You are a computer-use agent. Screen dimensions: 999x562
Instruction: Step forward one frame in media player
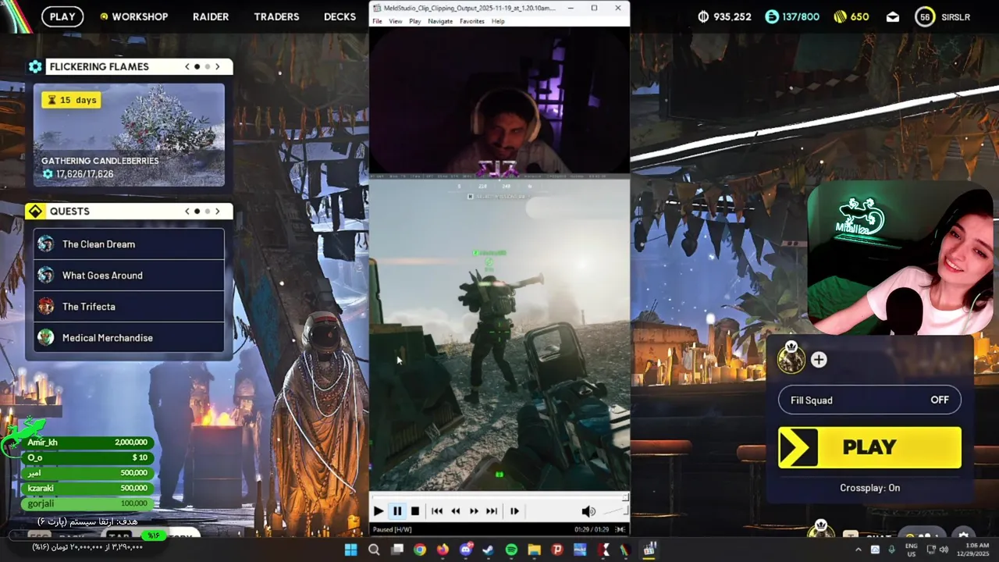pos(514,511)
